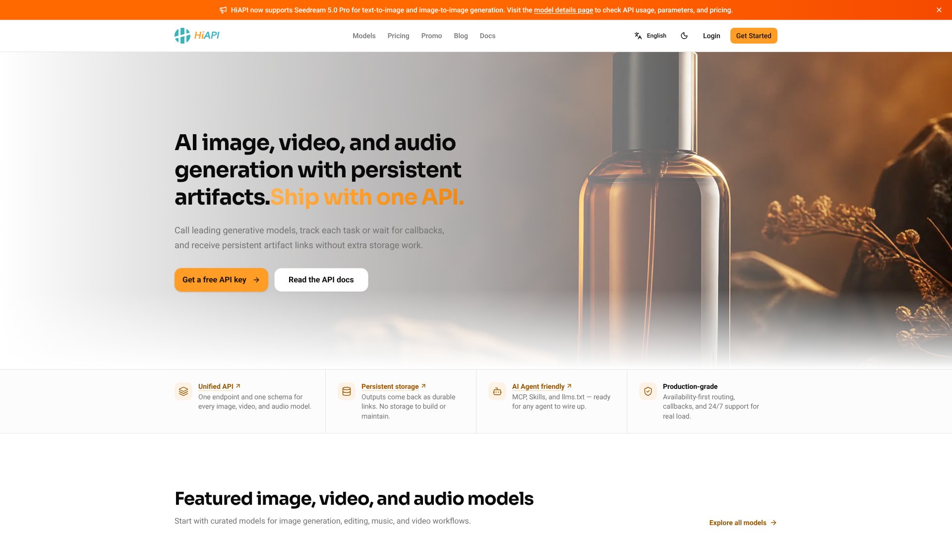Open the Docs navigation link

(487, 36)
